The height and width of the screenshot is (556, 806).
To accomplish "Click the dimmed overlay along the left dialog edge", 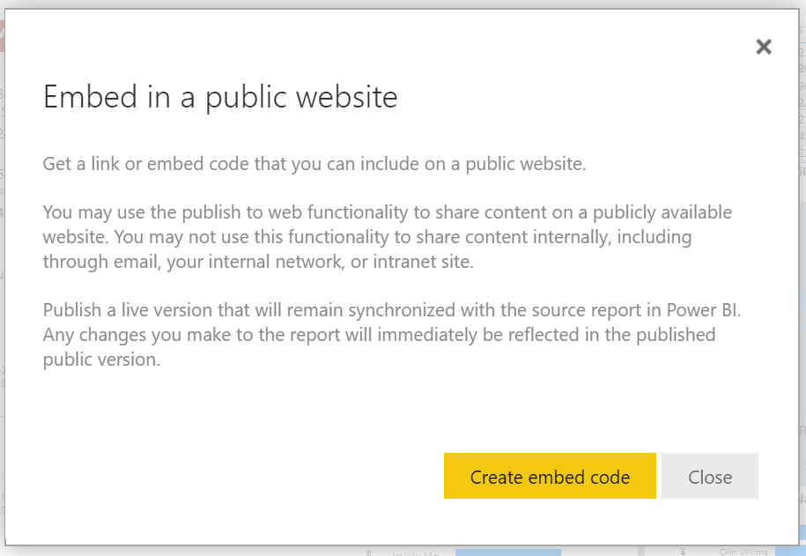I will [2, 264].
